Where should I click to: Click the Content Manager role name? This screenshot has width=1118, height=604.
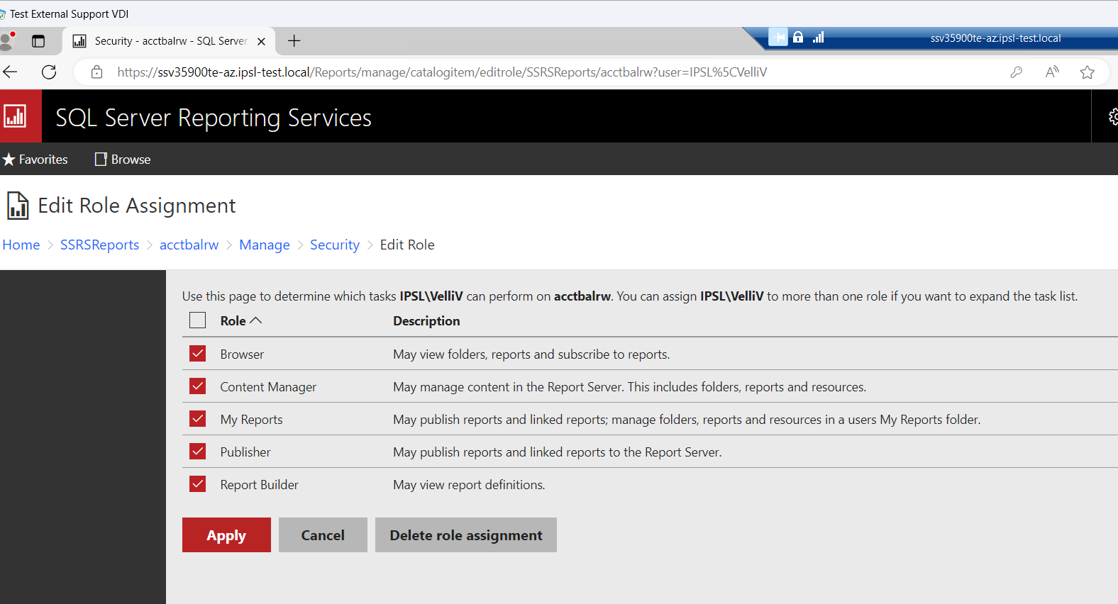pyautogui.click(x=268, y=386)
